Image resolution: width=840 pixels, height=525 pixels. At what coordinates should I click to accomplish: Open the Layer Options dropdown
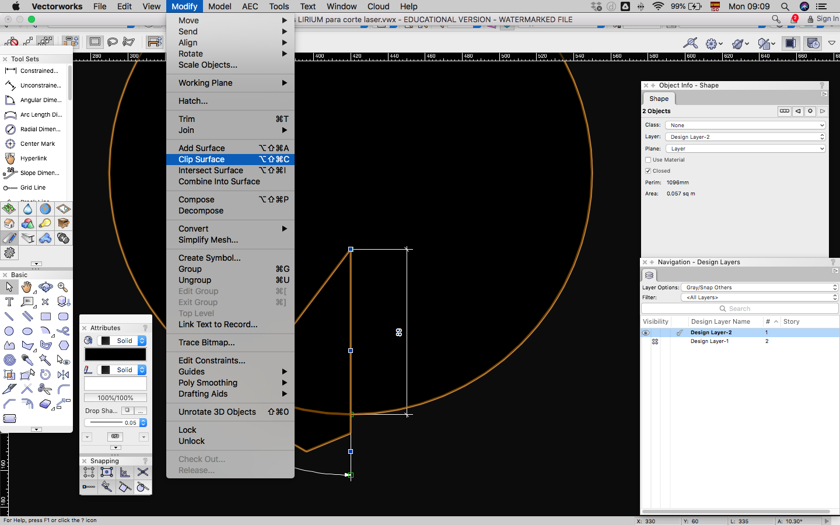pyautogui.click(x=760, y=288)
